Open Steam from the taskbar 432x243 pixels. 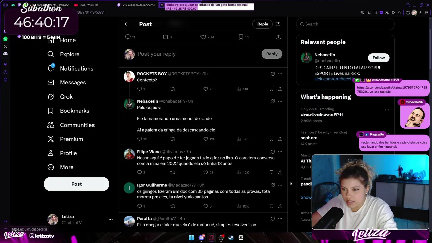pyautogui.click(x=231, y=238)
